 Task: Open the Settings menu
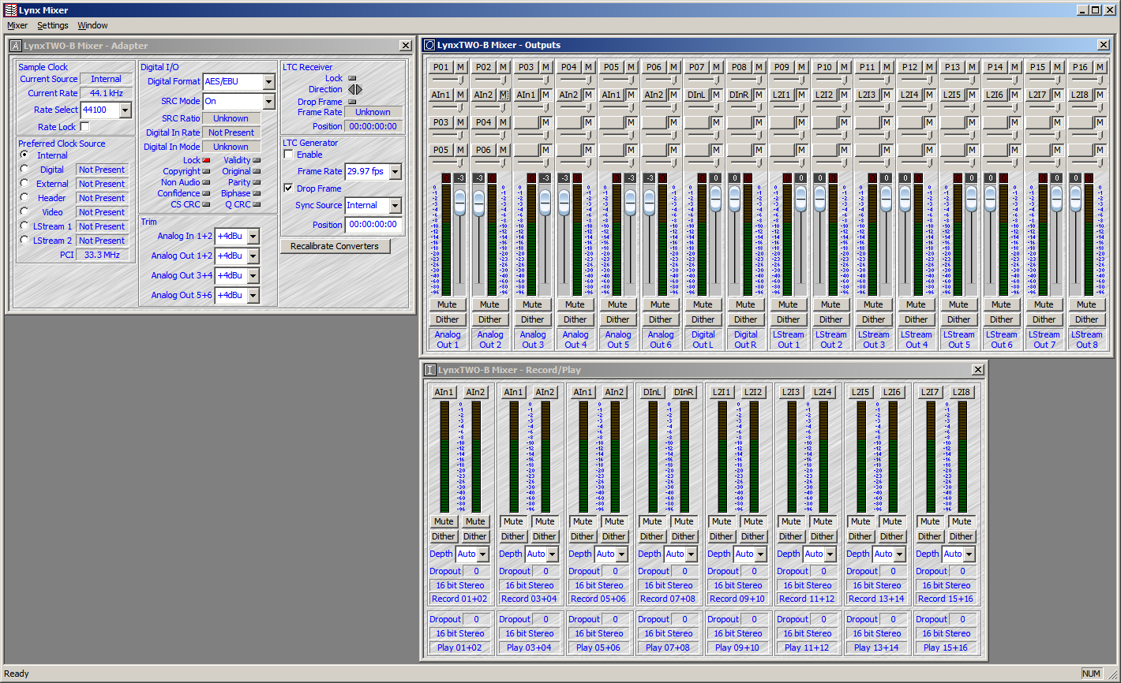pos(53,26)
